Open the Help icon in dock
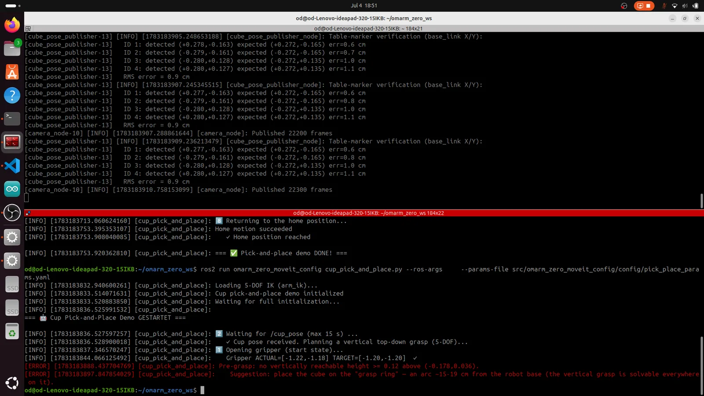704x396 pixels. pyautogui.click(x=12, y=95)
